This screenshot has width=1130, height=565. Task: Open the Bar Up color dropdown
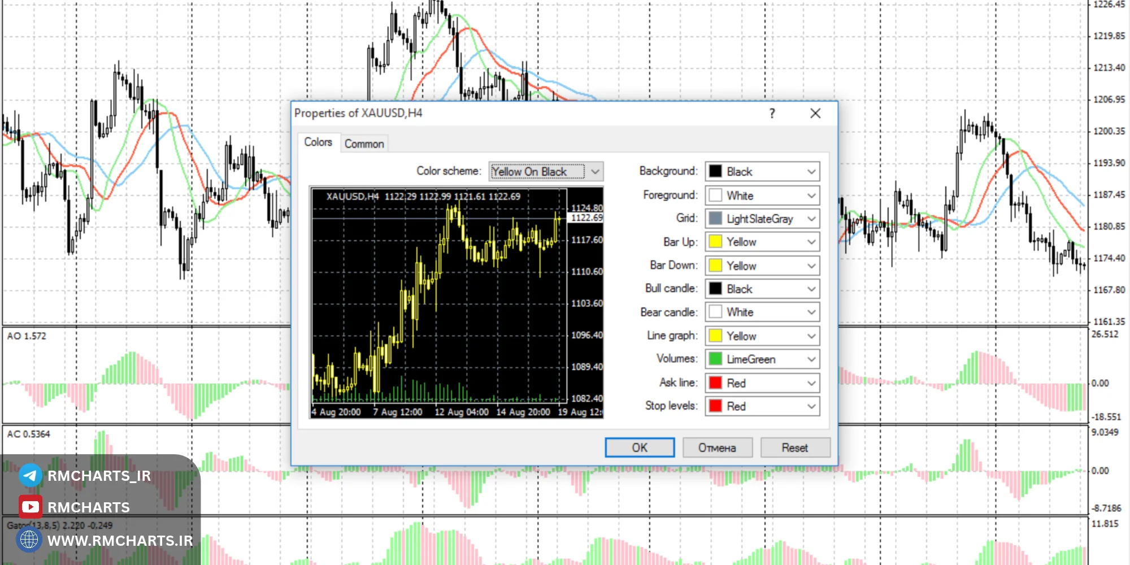(762, 242)
